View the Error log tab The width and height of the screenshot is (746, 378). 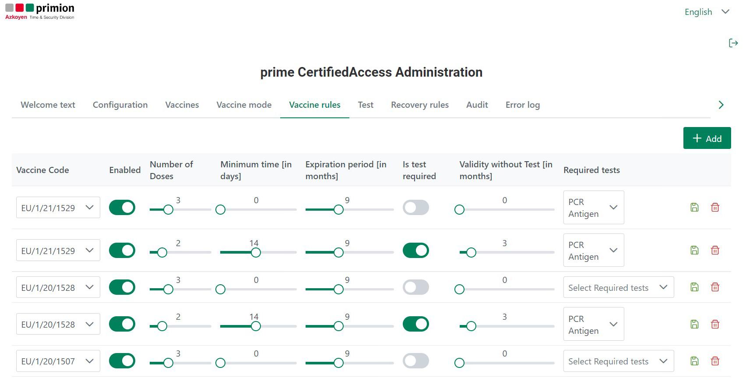tap(523, 105)
